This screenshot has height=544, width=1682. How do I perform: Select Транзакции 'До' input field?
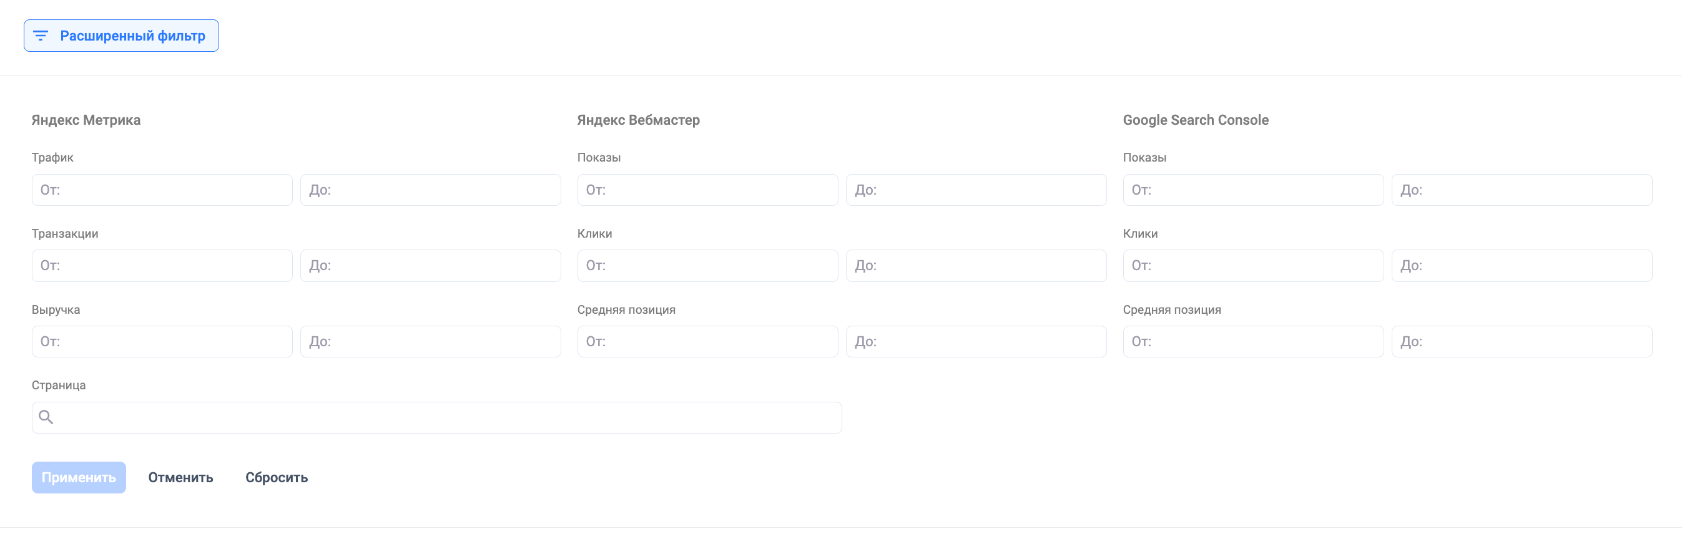(430, 266)
